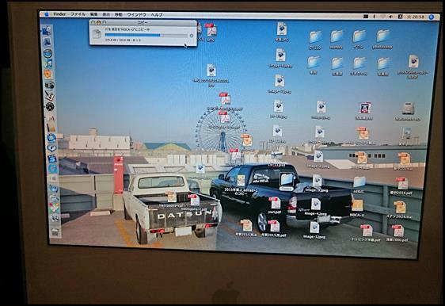Open the ファイル menu
The image size is (445, 306).
click(78, 14)
